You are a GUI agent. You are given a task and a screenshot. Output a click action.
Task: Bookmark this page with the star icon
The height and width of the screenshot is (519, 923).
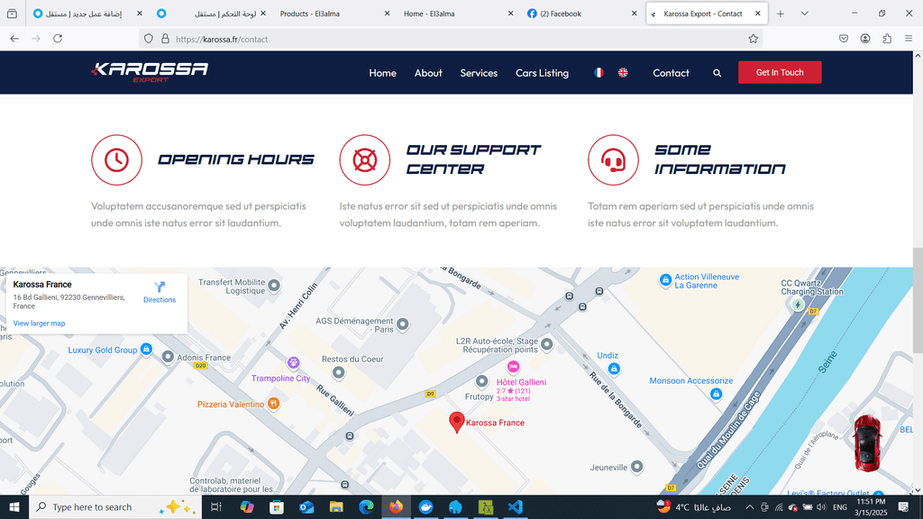pyautogui.click(x=753, y=39)
